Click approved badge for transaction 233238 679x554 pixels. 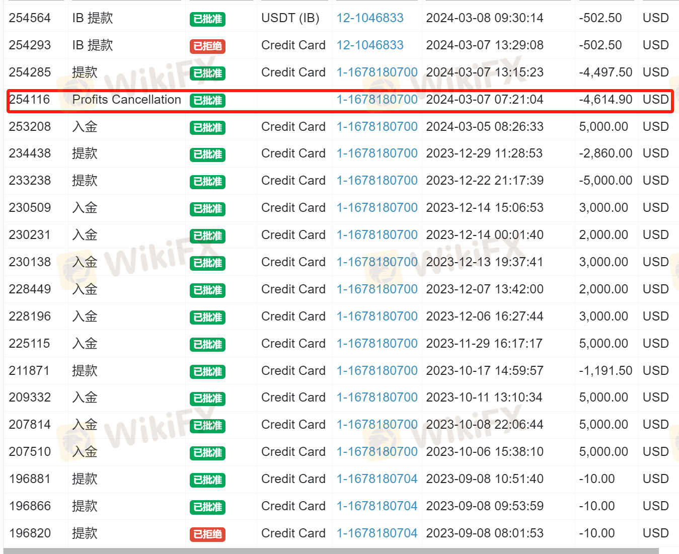pyautogui.click(x=207, y=182)
